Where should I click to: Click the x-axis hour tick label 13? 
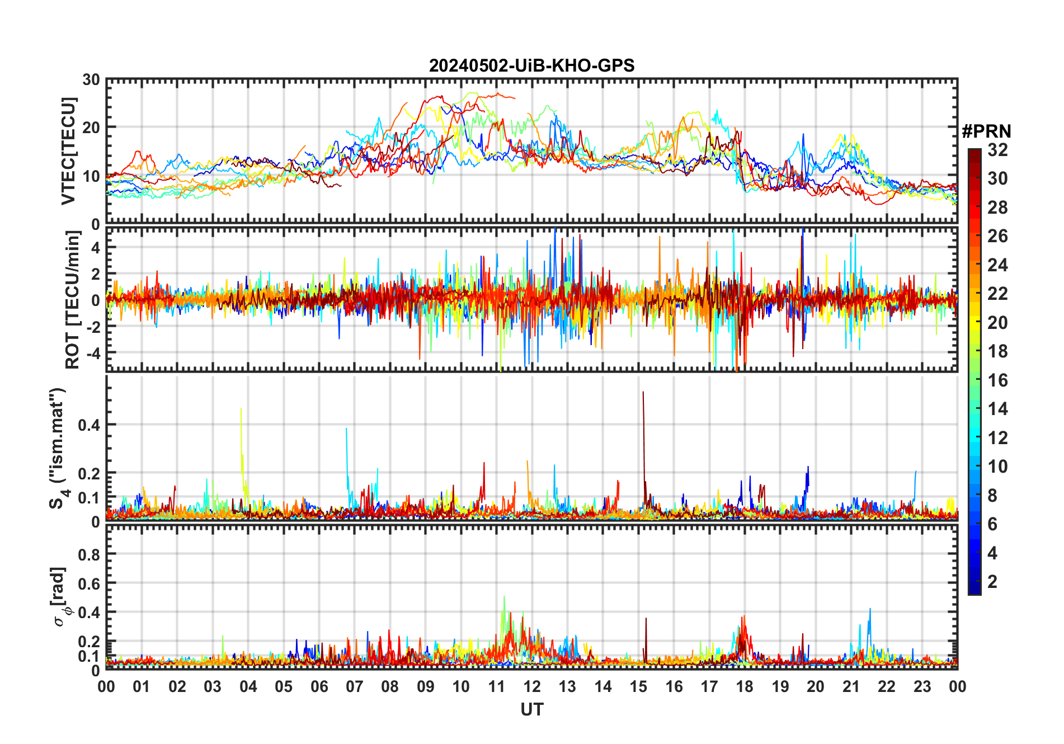[567, 686]
